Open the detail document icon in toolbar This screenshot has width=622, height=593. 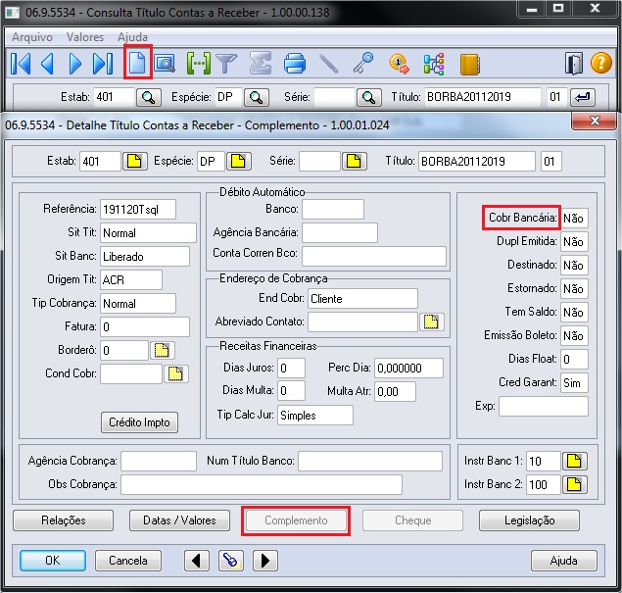[x=137, y=63]
